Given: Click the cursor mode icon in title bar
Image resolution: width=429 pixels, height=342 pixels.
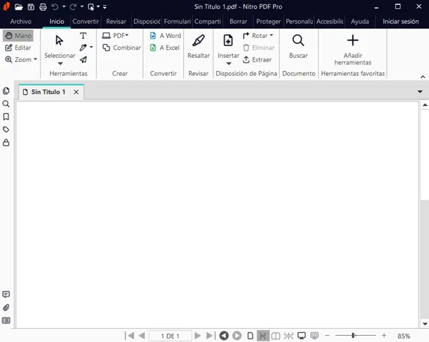Looking at the screenshot, I should click(91, 7).
